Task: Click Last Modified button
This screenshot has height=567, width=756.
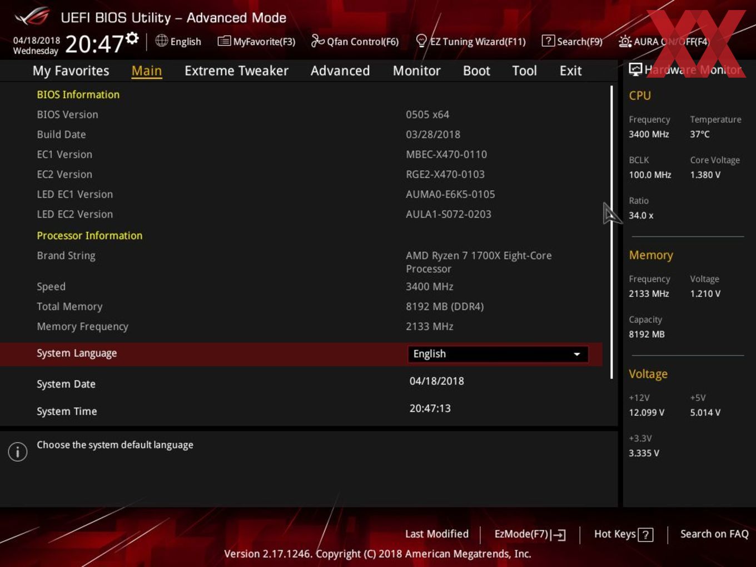Action: [x=437, y=534]
